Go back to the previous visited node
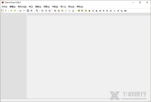The height and width of the screenshot is (102, 151). click(11, 11)
